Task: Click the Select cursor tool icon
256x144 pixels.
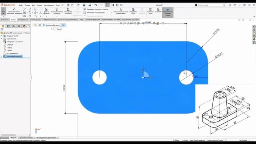Action: tap(107, 5)
